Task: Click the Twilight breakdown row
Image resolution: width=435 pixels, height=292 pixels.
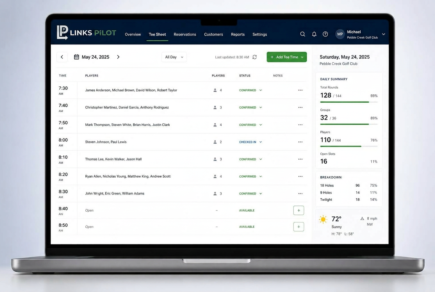Action: pyautogui.click(x=349, y=200)
